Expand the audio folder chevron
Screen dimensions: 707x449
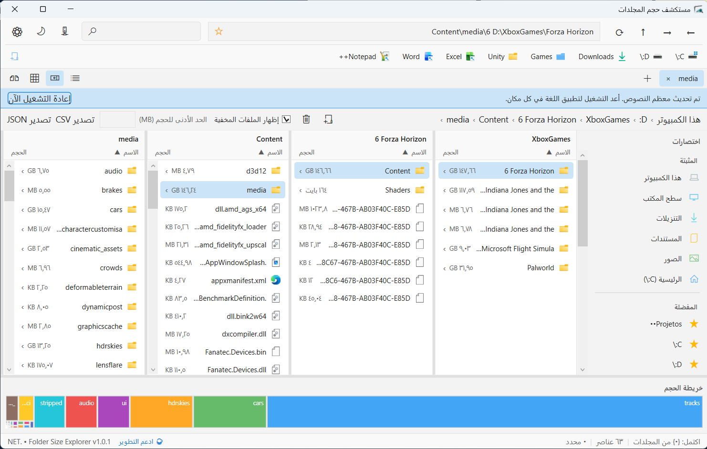(x=22, y=171)
